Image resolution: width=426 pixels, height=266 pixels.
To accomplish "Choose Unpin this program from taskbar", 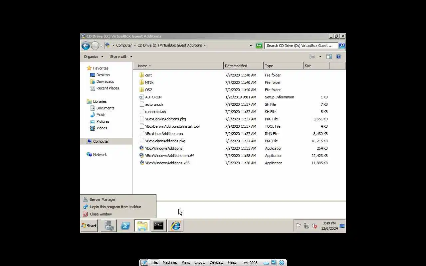I will tap(118, 207).
